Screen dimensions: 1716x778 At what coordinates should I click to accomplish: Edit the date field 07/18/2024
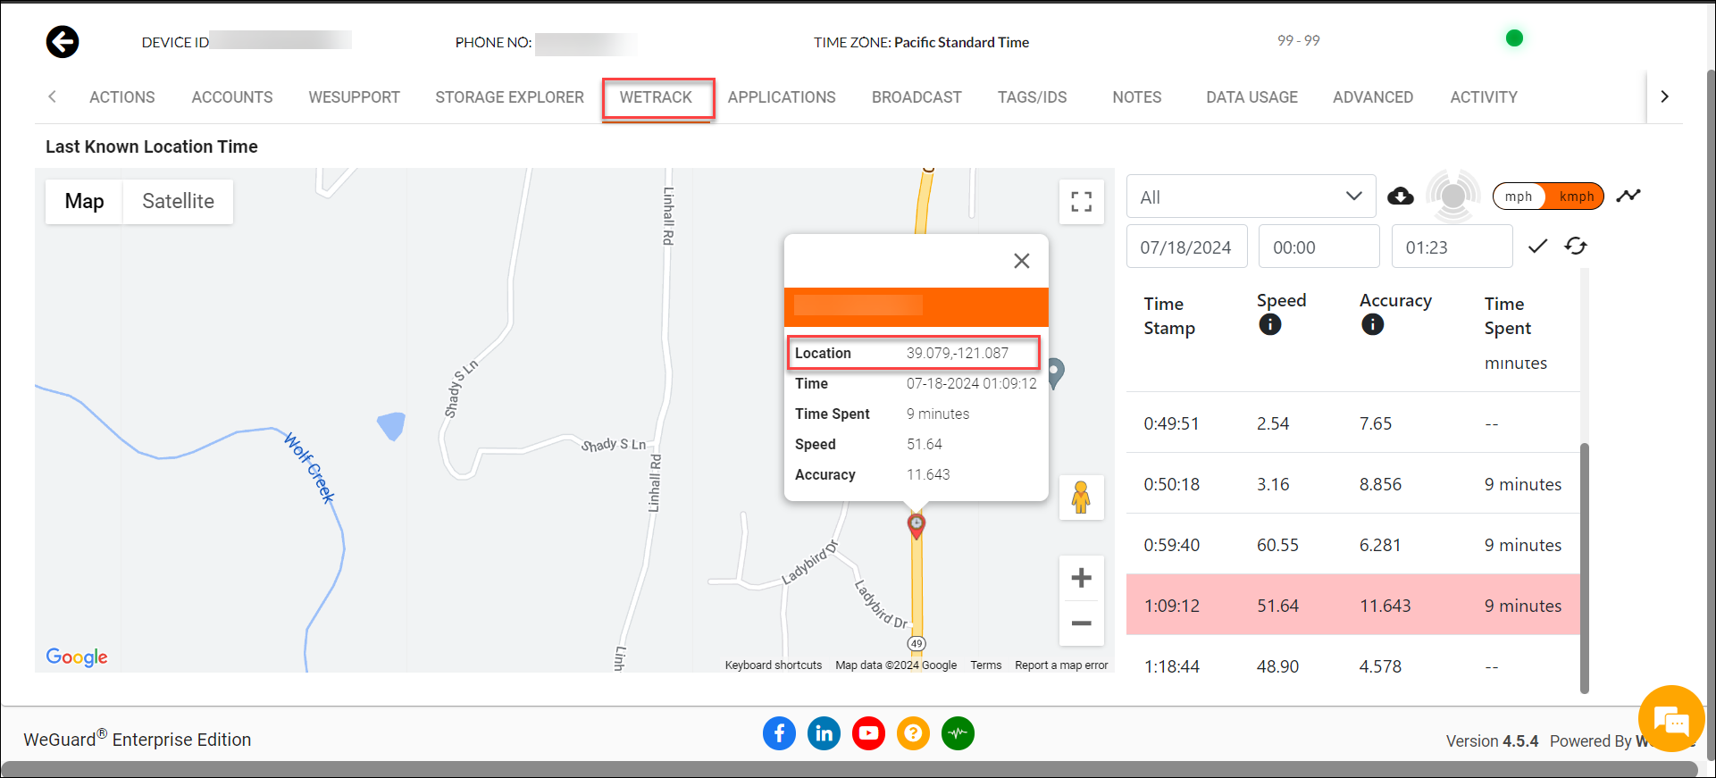pos(1186,247)
